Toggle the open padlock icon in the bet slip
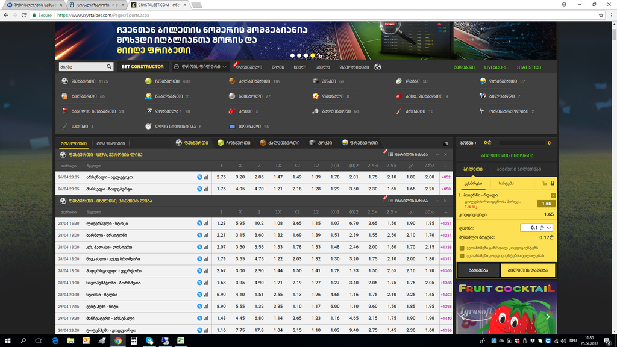This screenshot has height=347, width=617. click(544, 183)
